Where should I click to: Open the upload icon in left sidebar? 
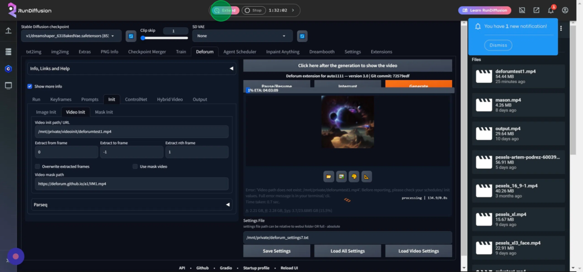click(x=8, y=31)
